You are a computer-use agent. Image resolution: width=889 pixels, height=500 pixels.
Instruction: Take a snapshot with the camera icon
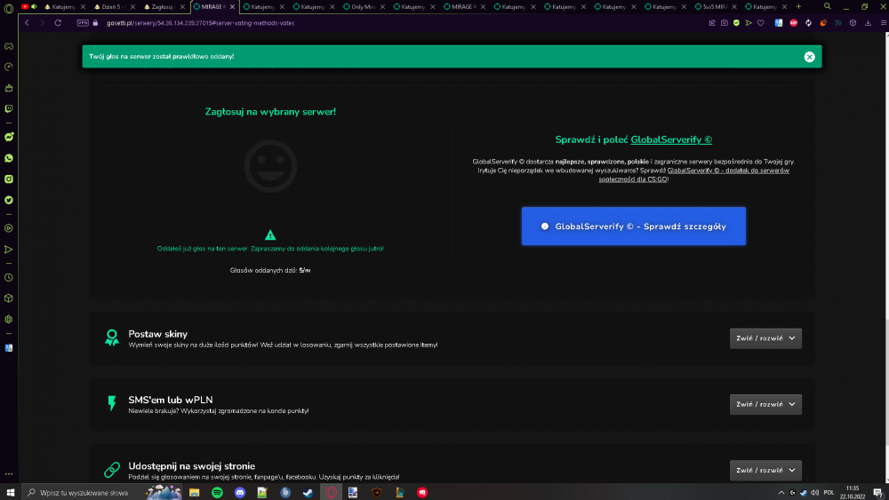pos(724,23)
